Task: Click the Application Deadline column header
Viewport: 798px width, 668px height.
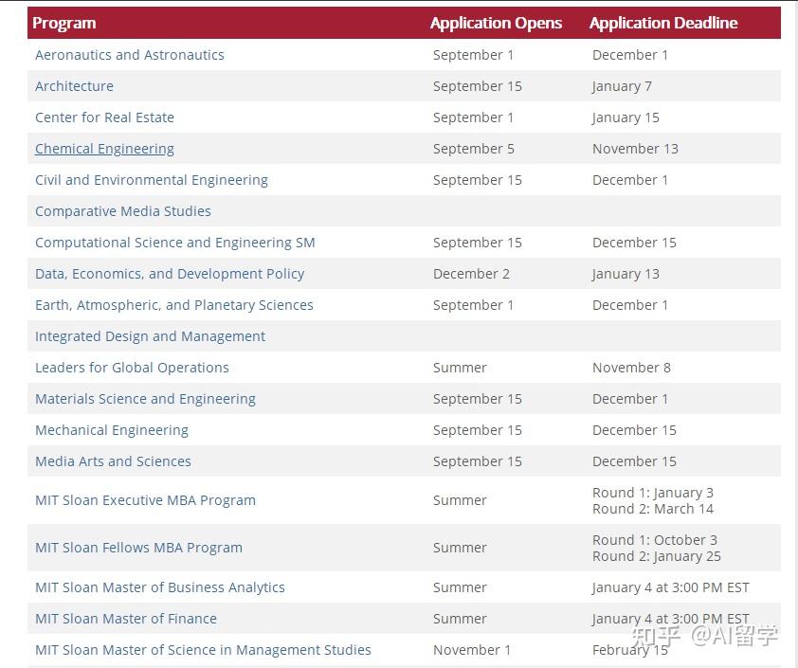Action: 663,23
